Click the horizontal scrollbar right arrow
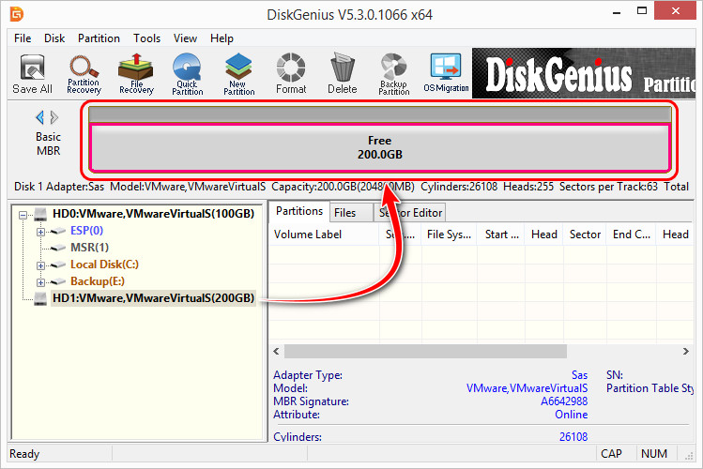The width and height of the screenshot is (703, 469). click(x=685, y=351)
